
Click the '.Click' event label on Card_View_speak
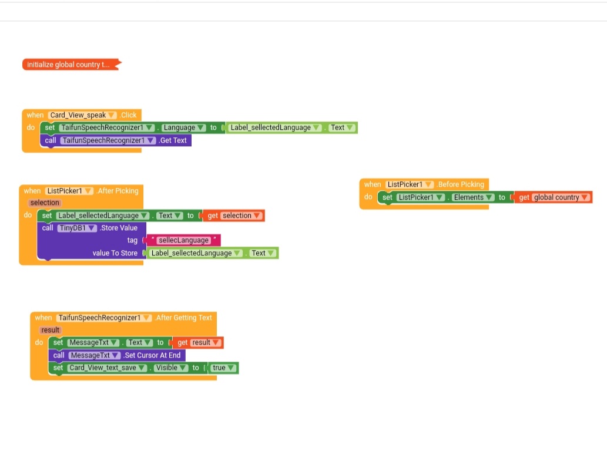click(128, 115)
